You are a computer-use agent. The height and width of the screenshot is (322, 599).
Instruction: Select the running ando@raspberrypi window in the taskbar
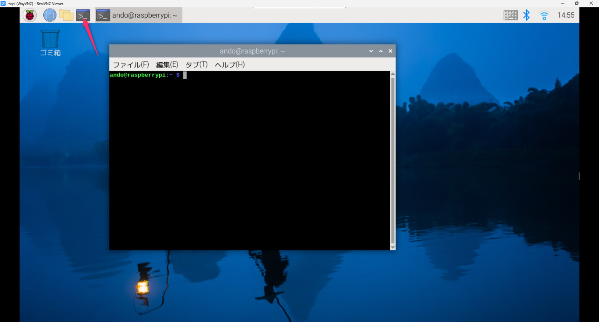138,15
